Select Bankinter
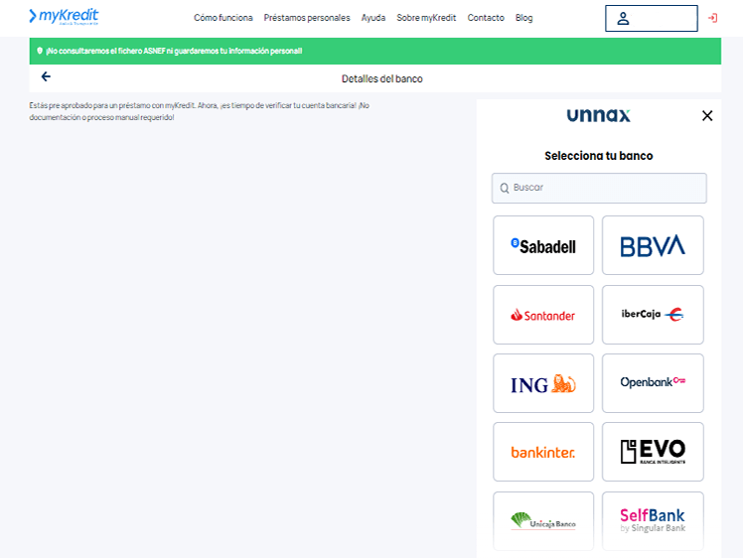 point(543,452)
